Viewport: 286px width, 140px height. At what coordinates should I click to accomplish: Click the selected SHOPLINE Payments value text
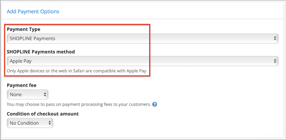tap(33, 38)
